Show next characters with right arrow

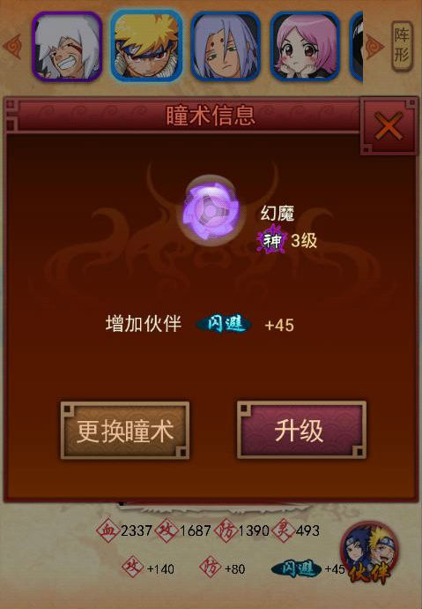374,47
